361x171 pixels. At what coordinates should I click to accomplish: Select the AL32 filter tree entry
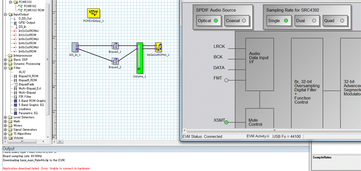(22, 72)
